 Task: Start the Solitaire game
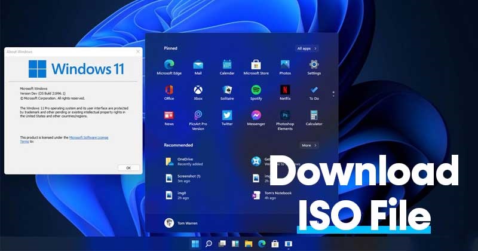click(x=227, y=93)
